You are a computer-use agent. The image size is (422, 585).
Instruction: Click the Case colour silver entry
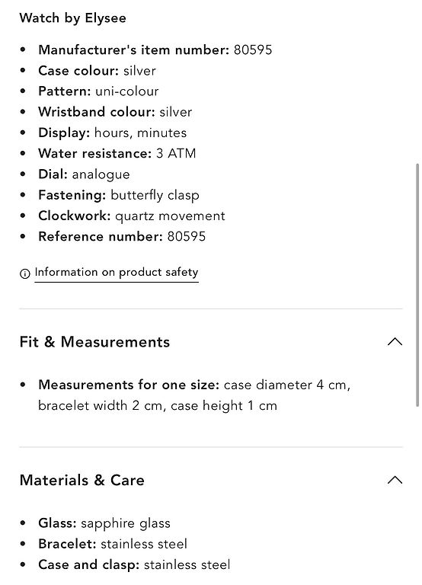(97, 71)
